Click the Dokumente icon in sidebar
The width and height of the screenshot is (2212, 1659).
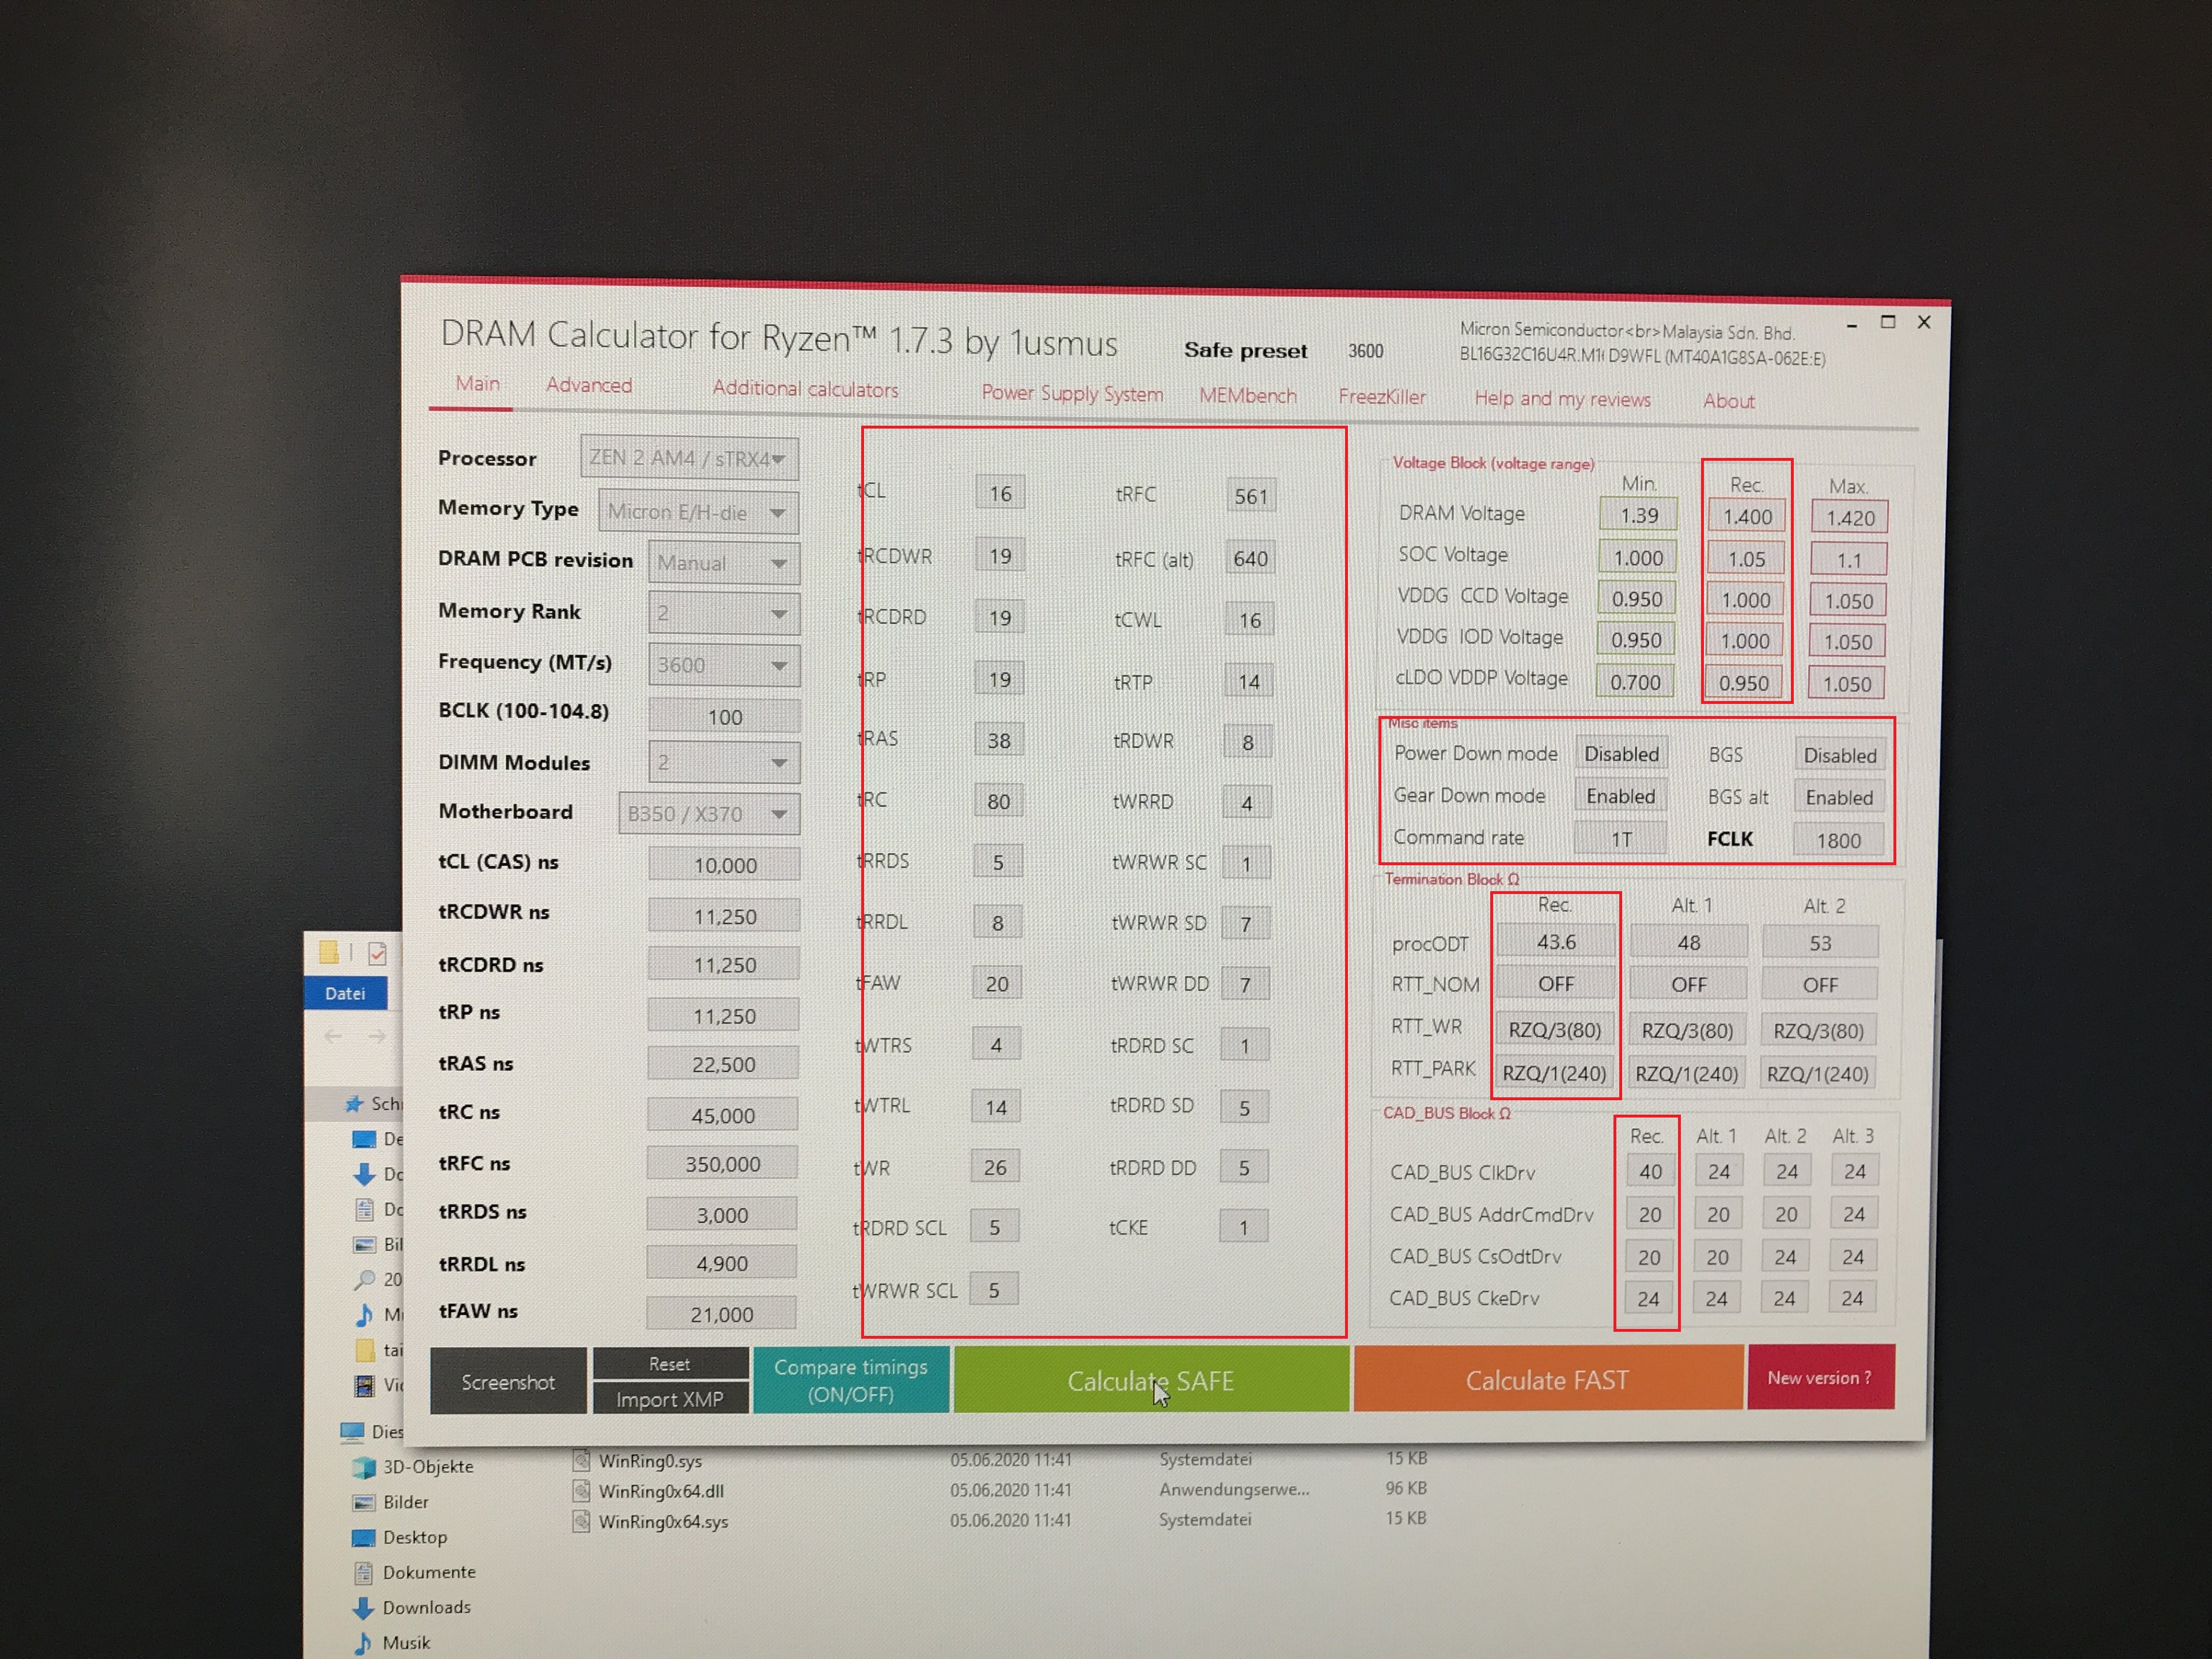pyautogui.click(x=363, y=1572)
